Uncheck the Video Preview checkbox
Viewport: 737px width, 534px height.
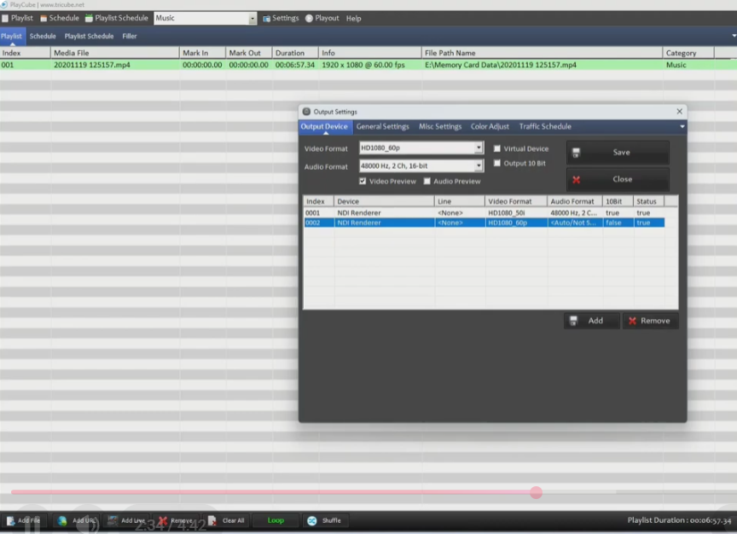point(363,181)
